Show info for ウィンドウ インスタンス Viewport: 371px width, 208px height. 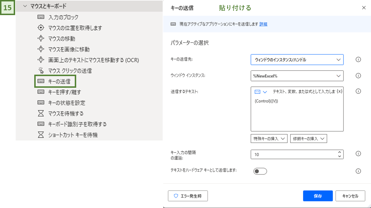point(358,76)
